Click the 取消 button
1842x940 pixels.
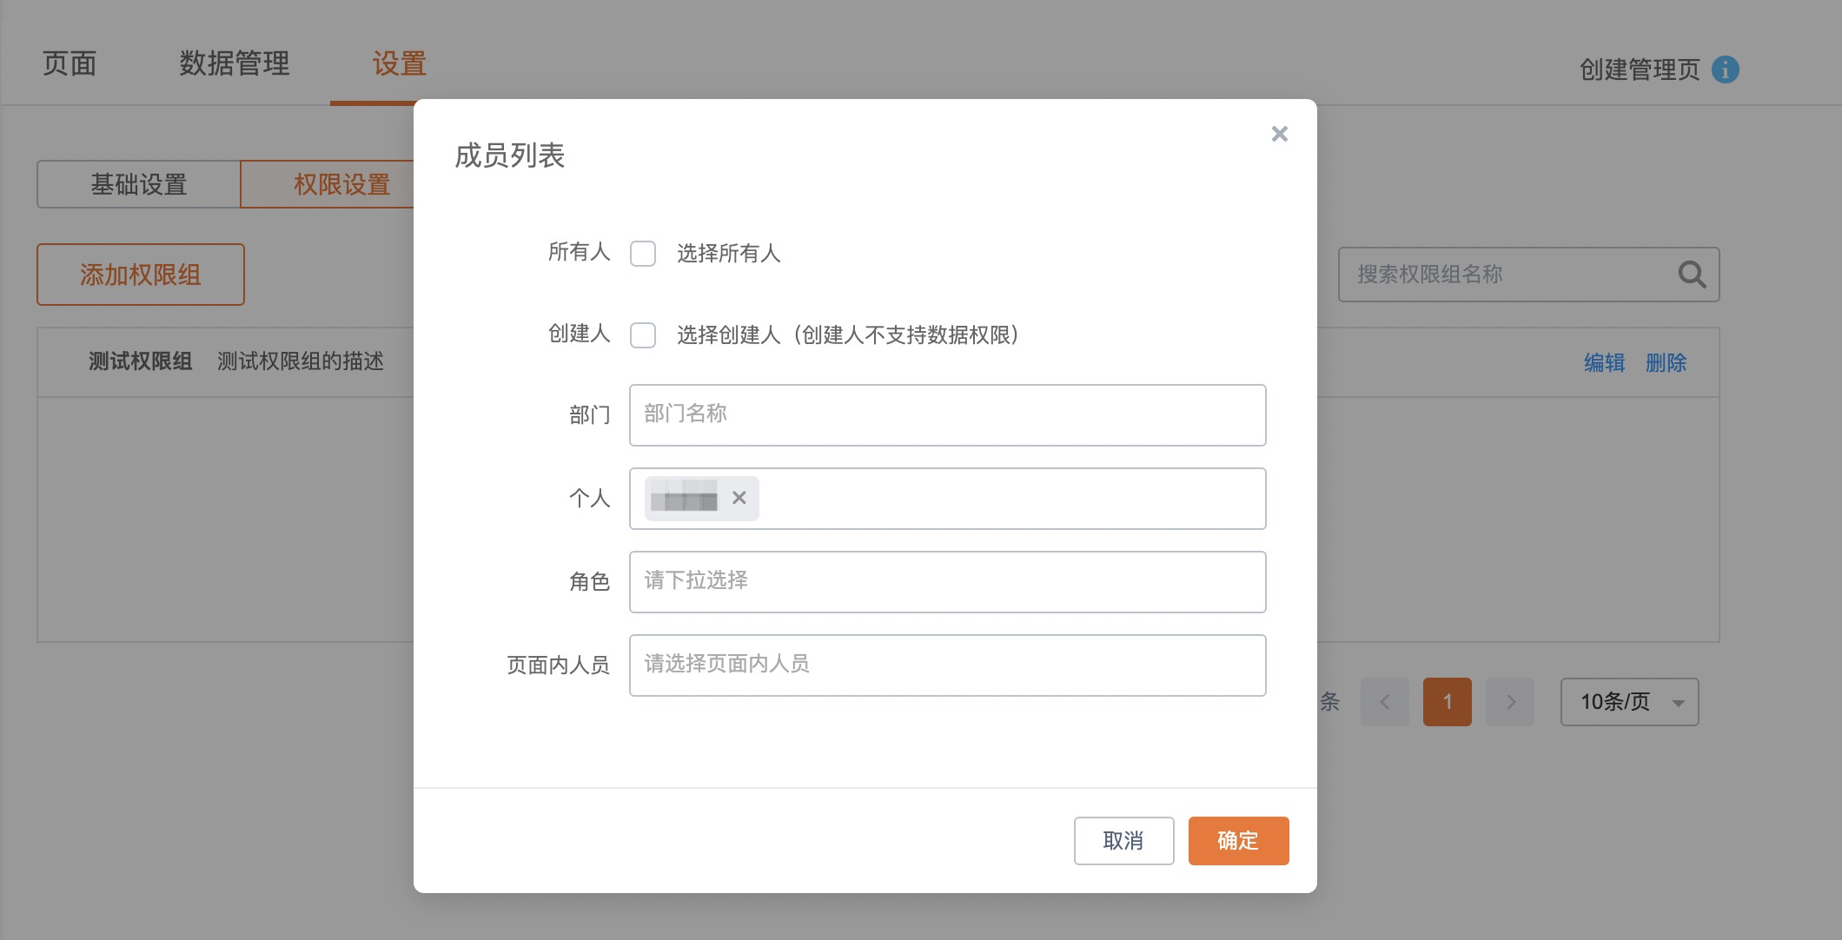[x=1123, y=841]
